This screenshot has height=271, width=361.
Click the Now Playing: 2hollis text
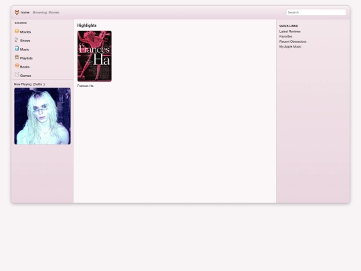pyautogui.click(x=29, y=84)
